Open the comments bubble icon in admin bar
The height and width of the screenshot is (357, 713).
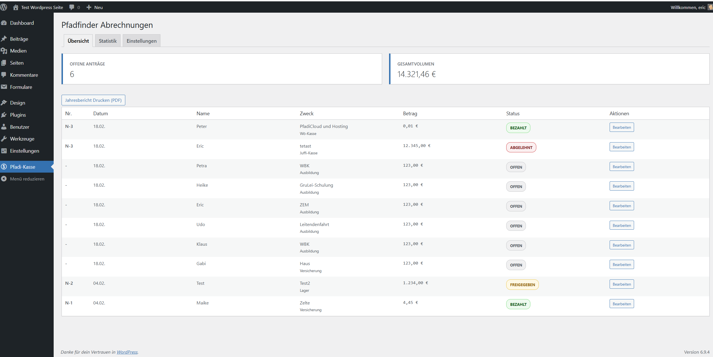[72, 7]
